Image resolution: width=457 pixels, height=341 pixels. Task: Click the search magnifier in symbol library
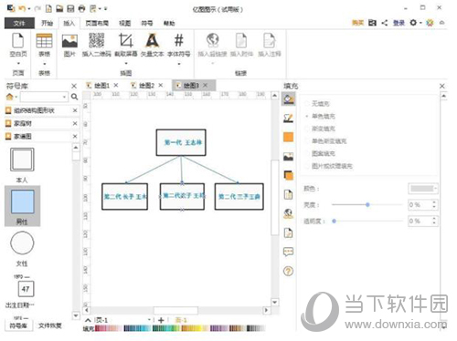74,97
